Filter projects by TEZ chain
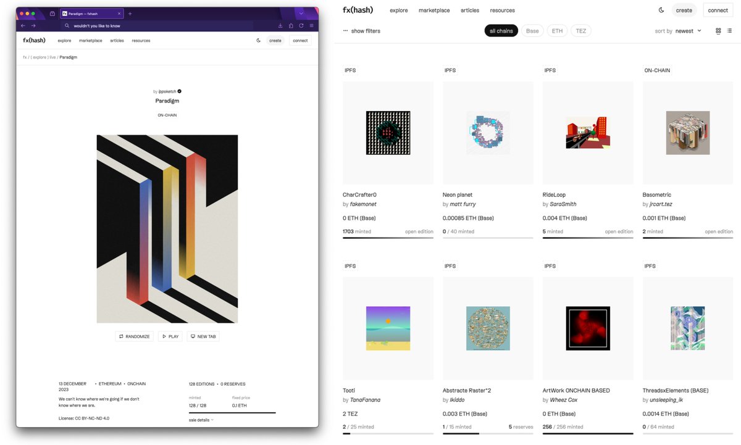This screenshot has height=445, width=741. pyautogui.click(x=581, y=31)
